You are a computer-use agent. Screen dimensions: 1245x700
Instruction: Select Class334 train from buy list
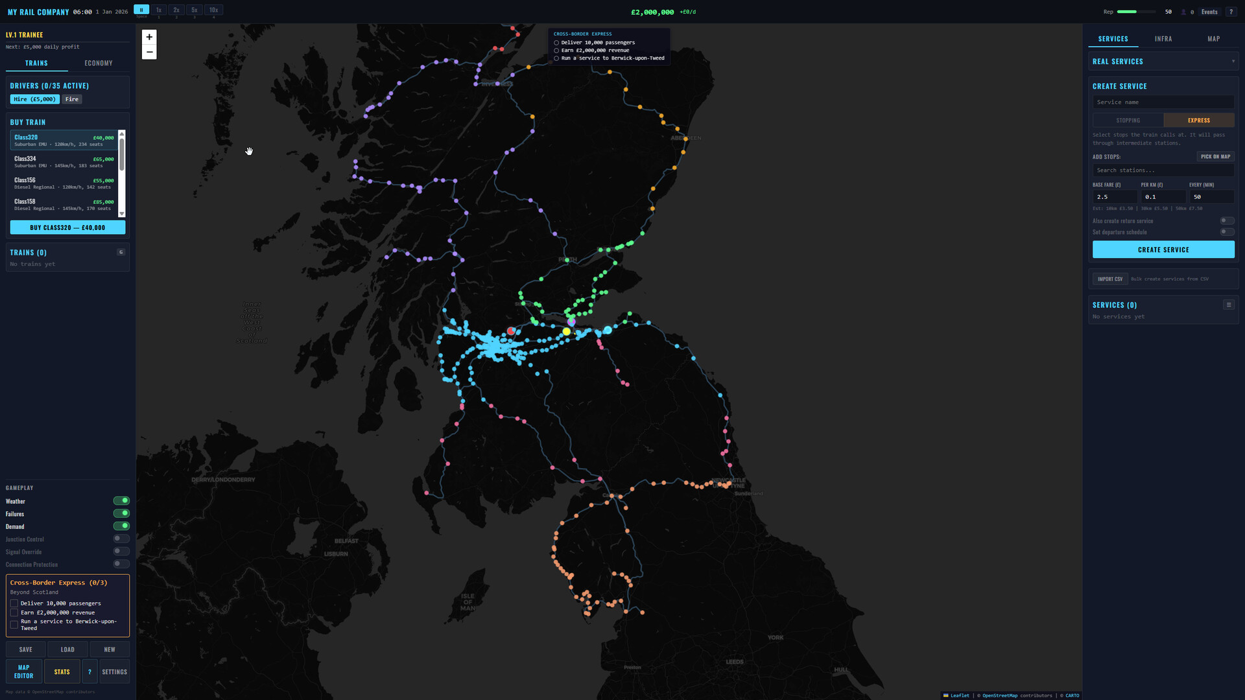(64, 161)
